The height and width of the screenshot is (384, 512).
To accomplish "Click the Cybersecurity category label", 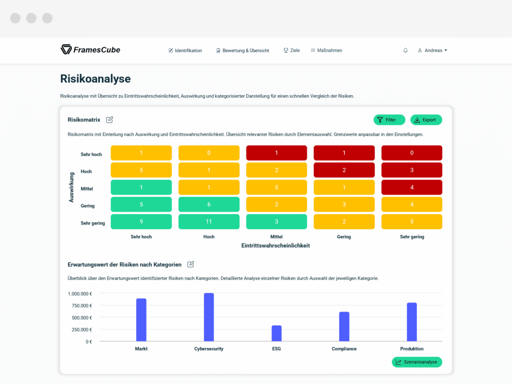I will (209, 348).
